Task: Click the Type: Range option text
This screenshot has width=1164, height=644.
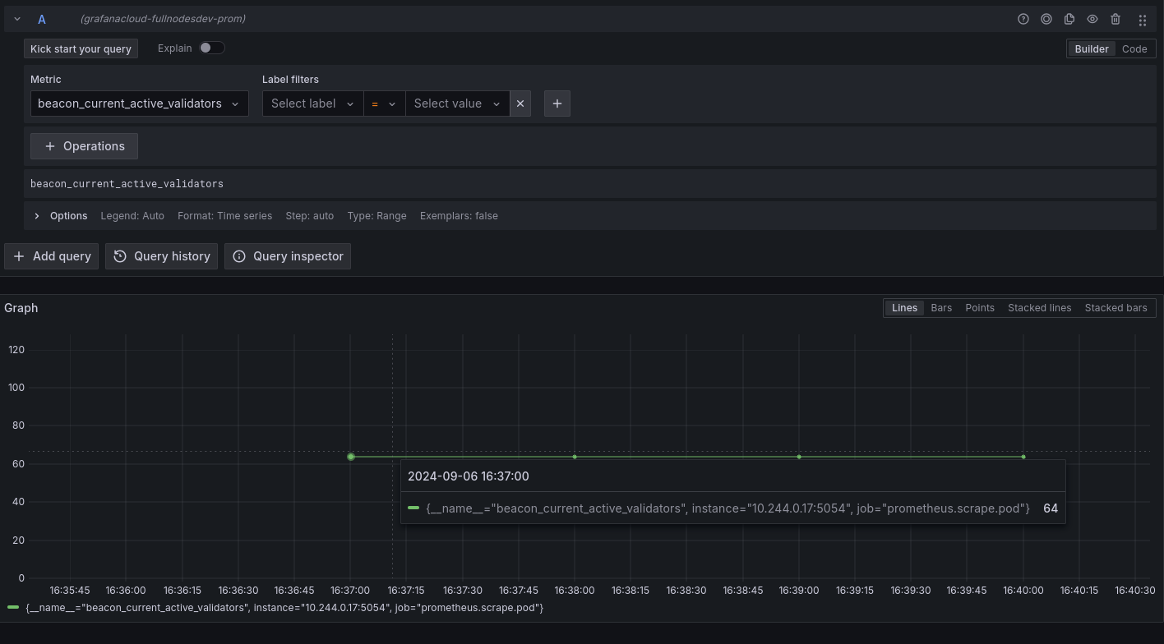Action: [376, 216]
